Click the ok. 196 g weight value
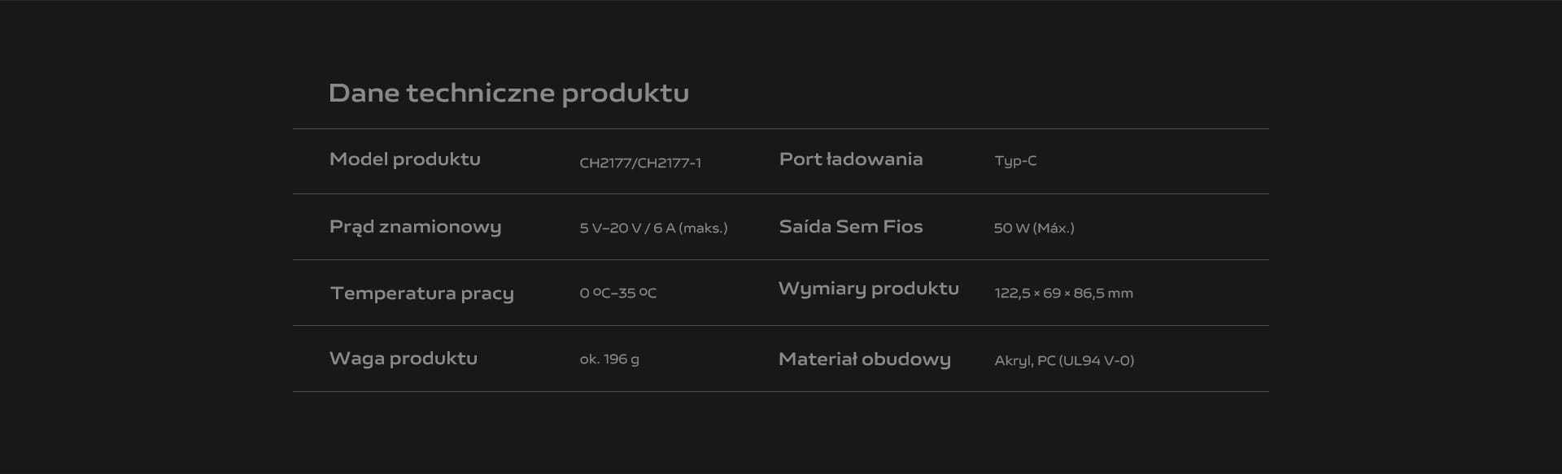The image size is (1562, 474). [x=609, y=359]
